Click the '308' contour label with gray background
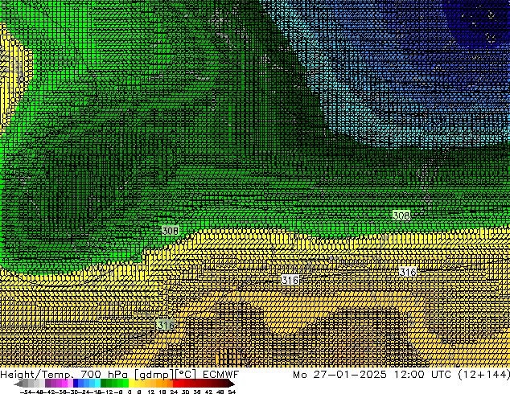Viewport: 510px width, 394px height. tap(171, 231)
